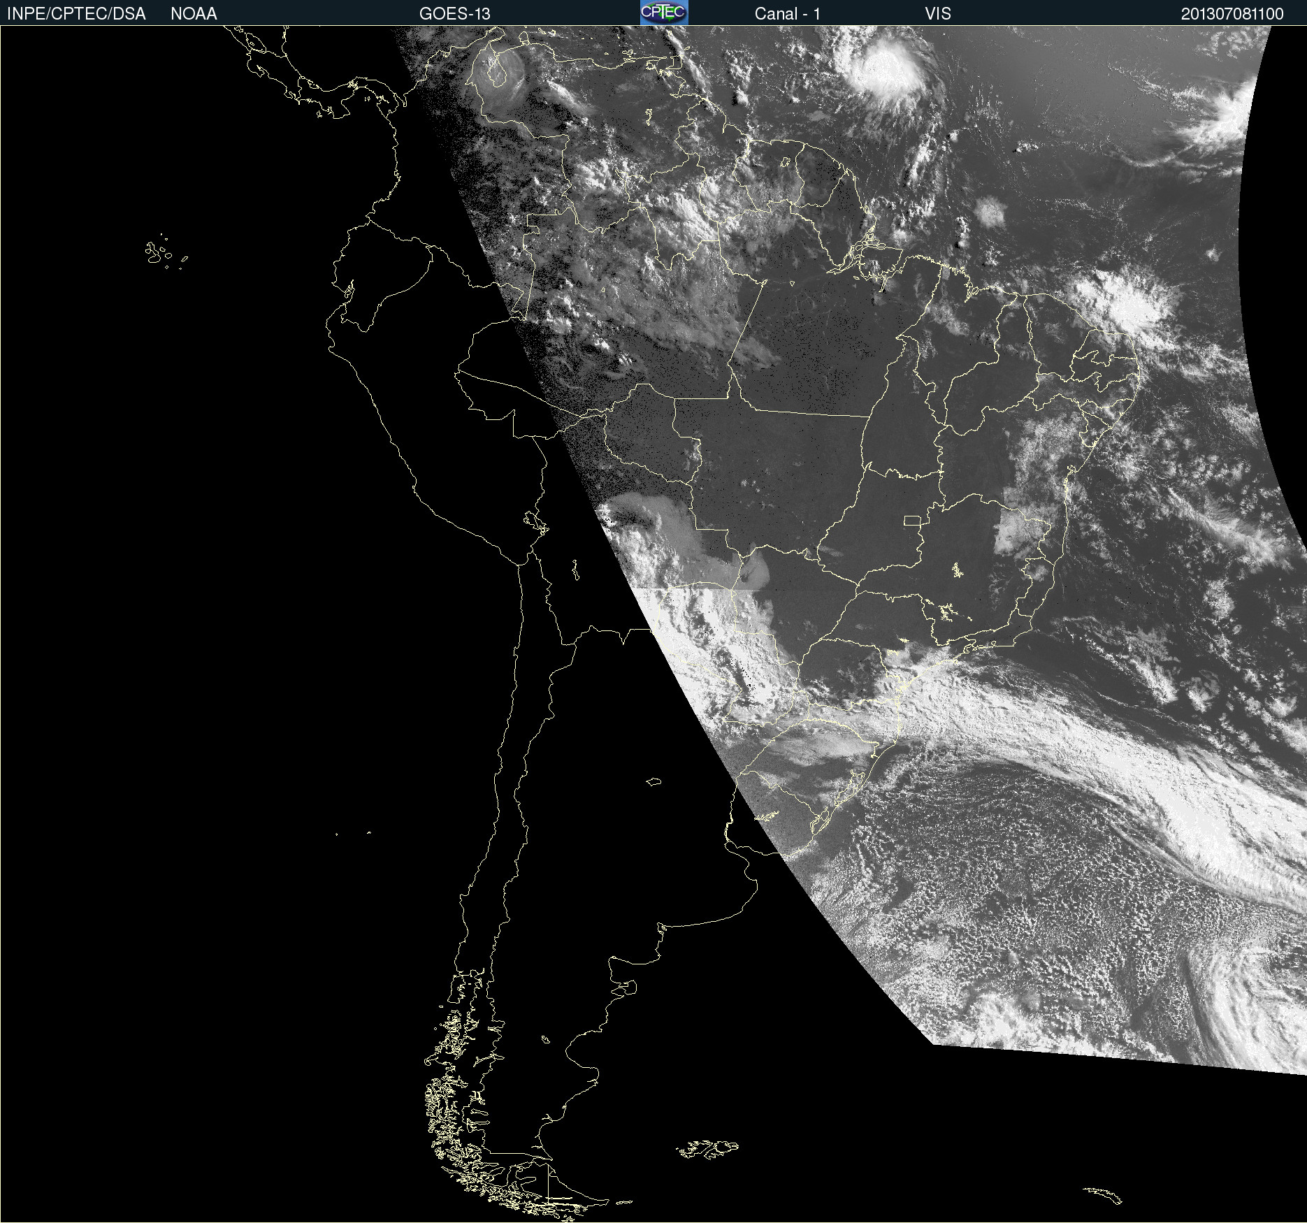This screenshot has height=1223, width=1307.
Task: Click the GOES-13 satellite name label
Action: coord(455,14)
